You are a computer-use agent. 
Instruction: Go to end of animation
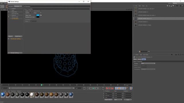pyautogui.click(x=103, y=88)
